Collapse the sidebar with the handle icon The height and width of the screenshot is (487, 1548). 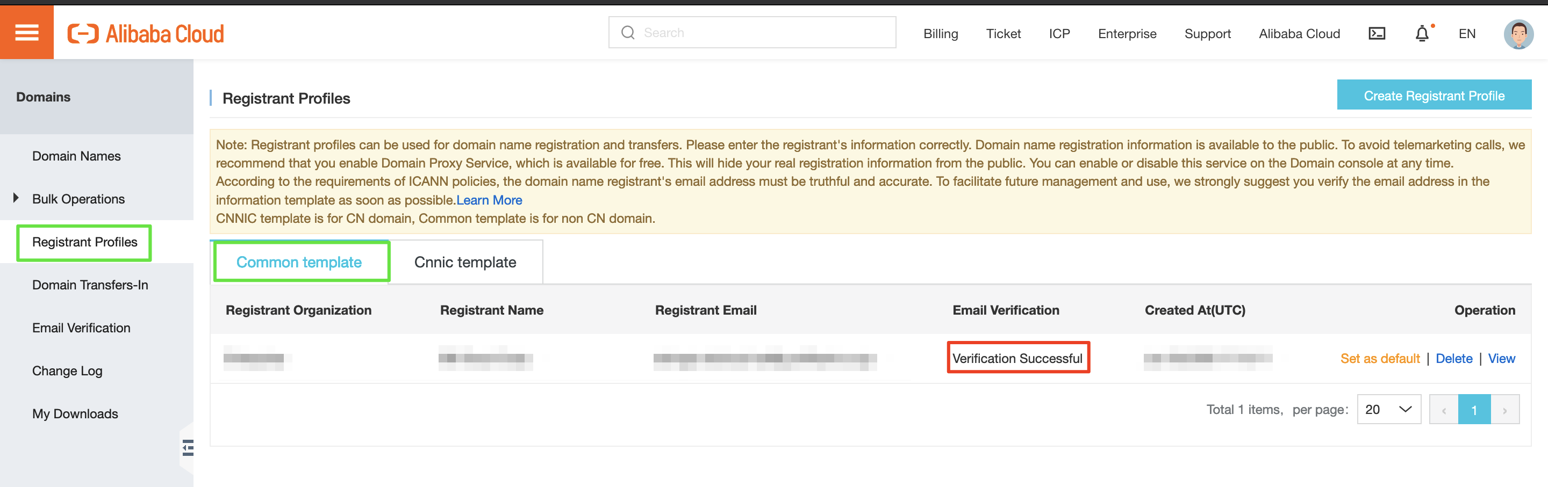click(187, 447)
